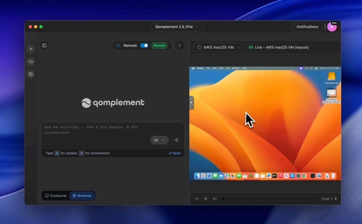
Task: Open the user profile avatar with PRO badge
Action: (x=332, y=27)
